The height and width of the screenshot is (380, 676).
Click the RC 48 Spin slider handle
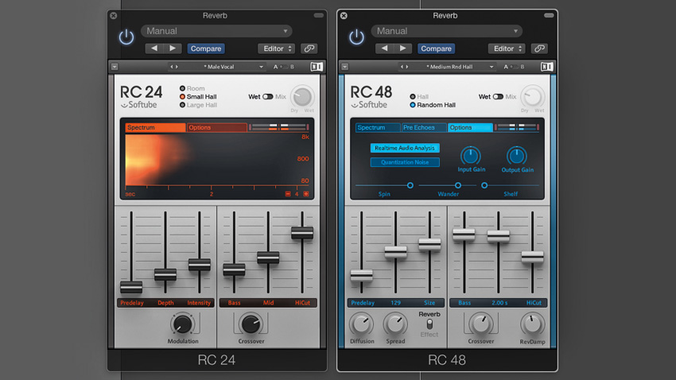[x=410, y=185]
